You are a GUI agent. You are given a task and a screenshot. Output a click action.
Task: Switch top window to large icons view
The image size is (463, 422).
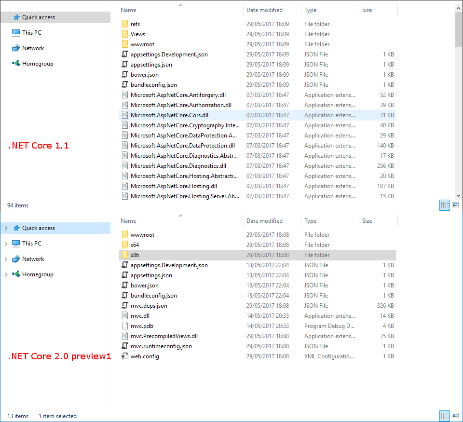(x=455, y=205)
